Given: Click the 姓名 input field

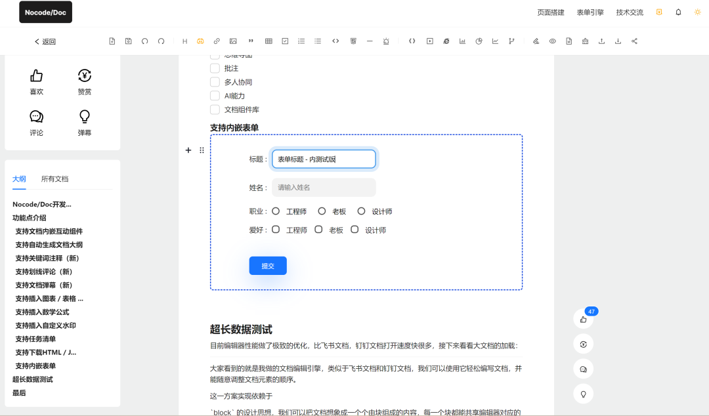Looking at the screenshot, I should tap(324, 188).
